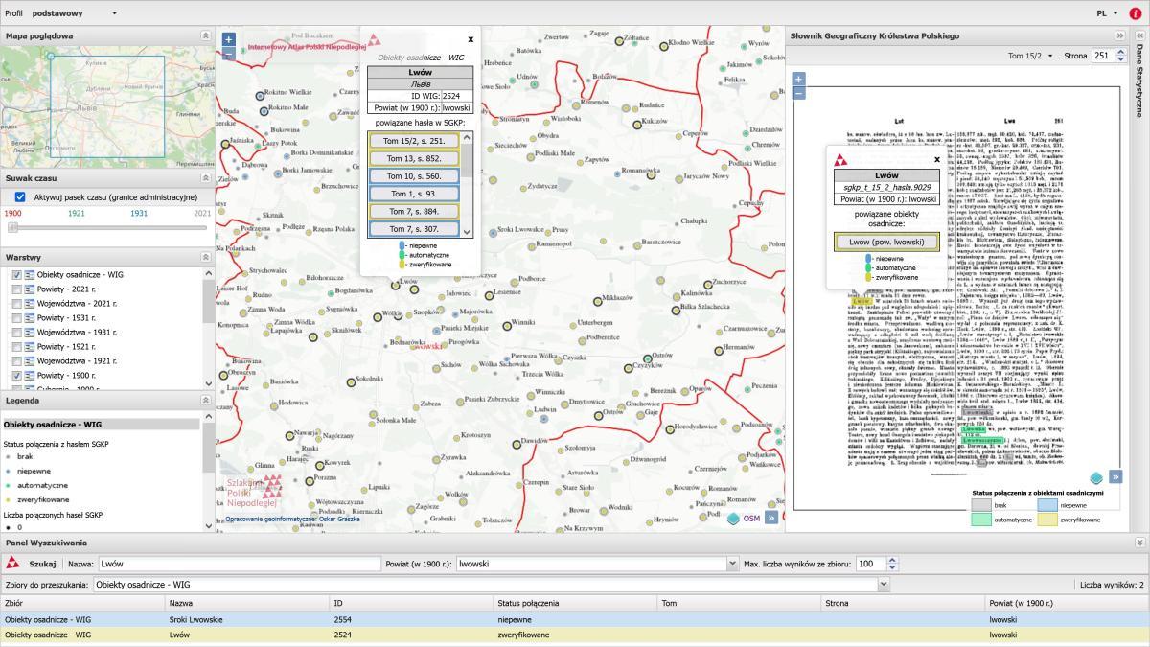Select the Lwów zweryfikowane result row
1150x647 pixels.
pos(575,635)
